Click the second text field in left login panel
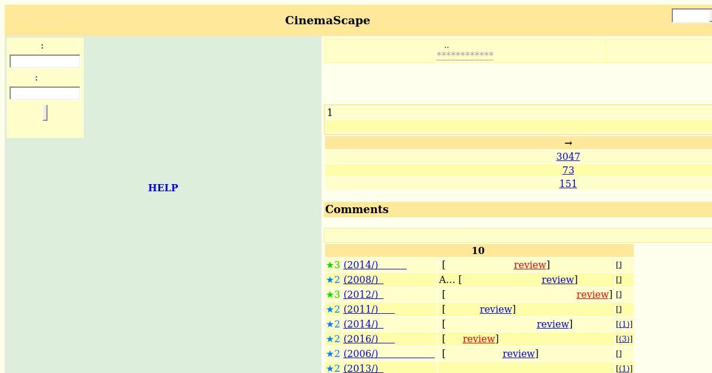 pos(45,93)
